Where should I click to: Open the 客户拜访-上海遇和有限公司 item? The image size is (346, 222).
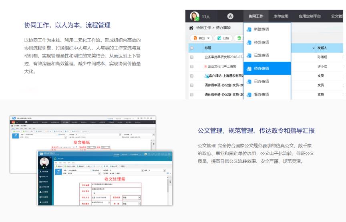click(224, 76)
